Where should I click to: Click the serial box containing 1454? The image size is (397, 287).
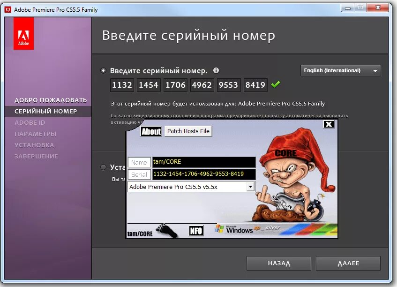[149, 85]
